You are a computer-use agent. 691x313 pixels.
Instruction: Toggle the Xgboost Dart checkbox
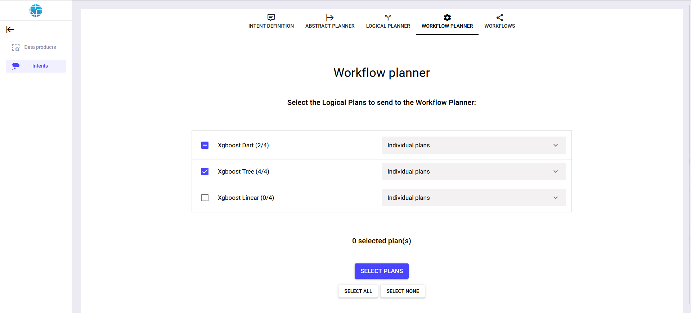coord(205,145)
